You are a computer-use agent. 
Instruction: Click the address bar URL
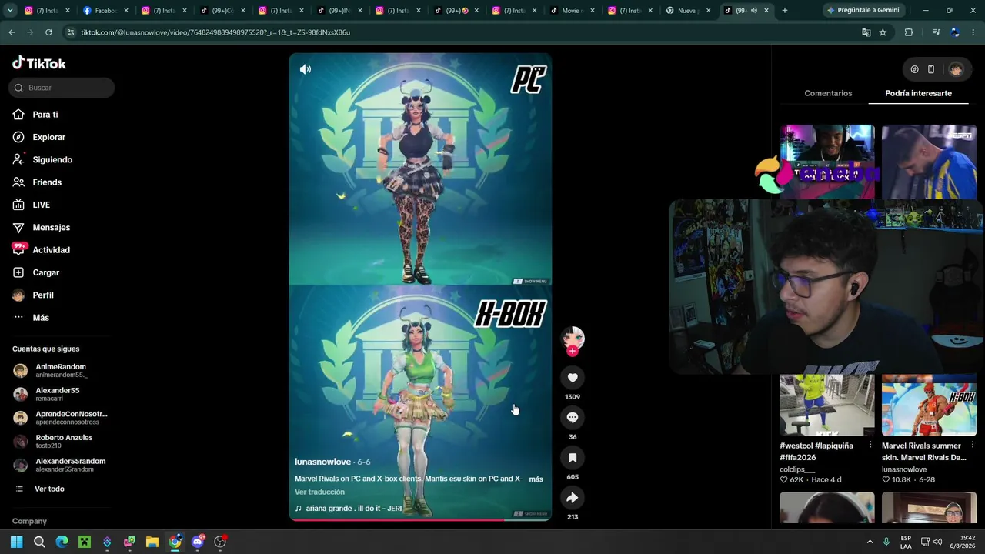[215, 32]
